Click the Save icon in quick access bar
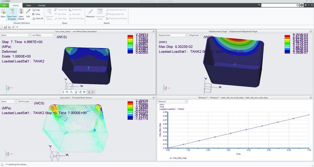 tap(5, 27)
